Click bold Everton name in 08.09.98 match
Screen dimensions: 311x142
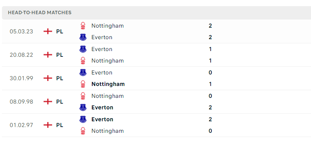click(102, 107)
